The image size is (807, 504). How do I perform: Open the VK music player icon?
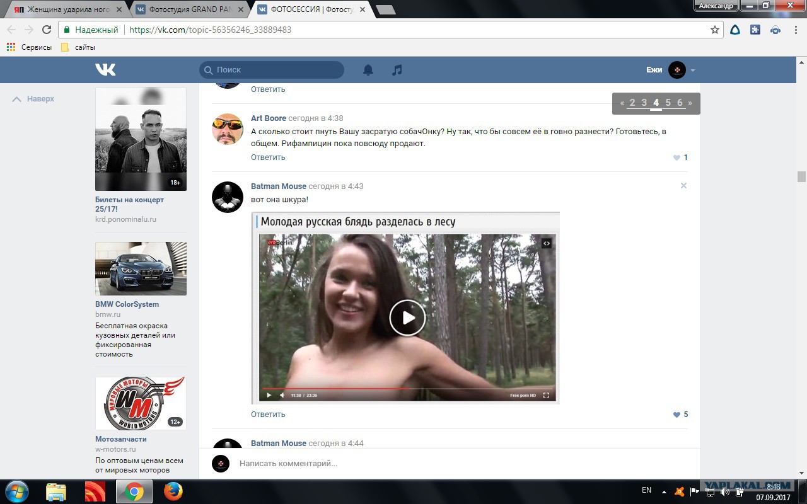pyautogui.click(x=397, y=70)
